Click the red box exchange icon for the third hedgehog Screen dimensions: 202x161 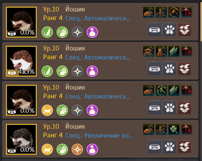coord(185,108)
